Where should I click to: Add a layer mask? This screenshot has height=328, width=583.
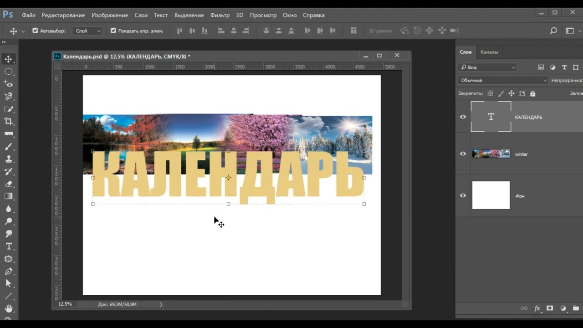tap(550, 308)
